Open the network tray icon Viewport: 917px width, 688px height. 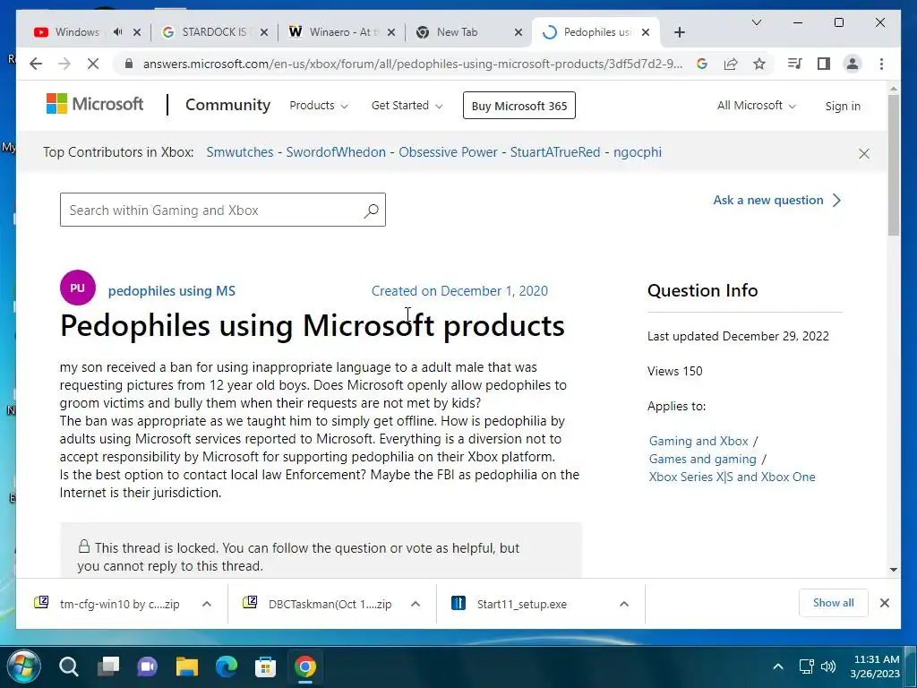coord(807,666)
